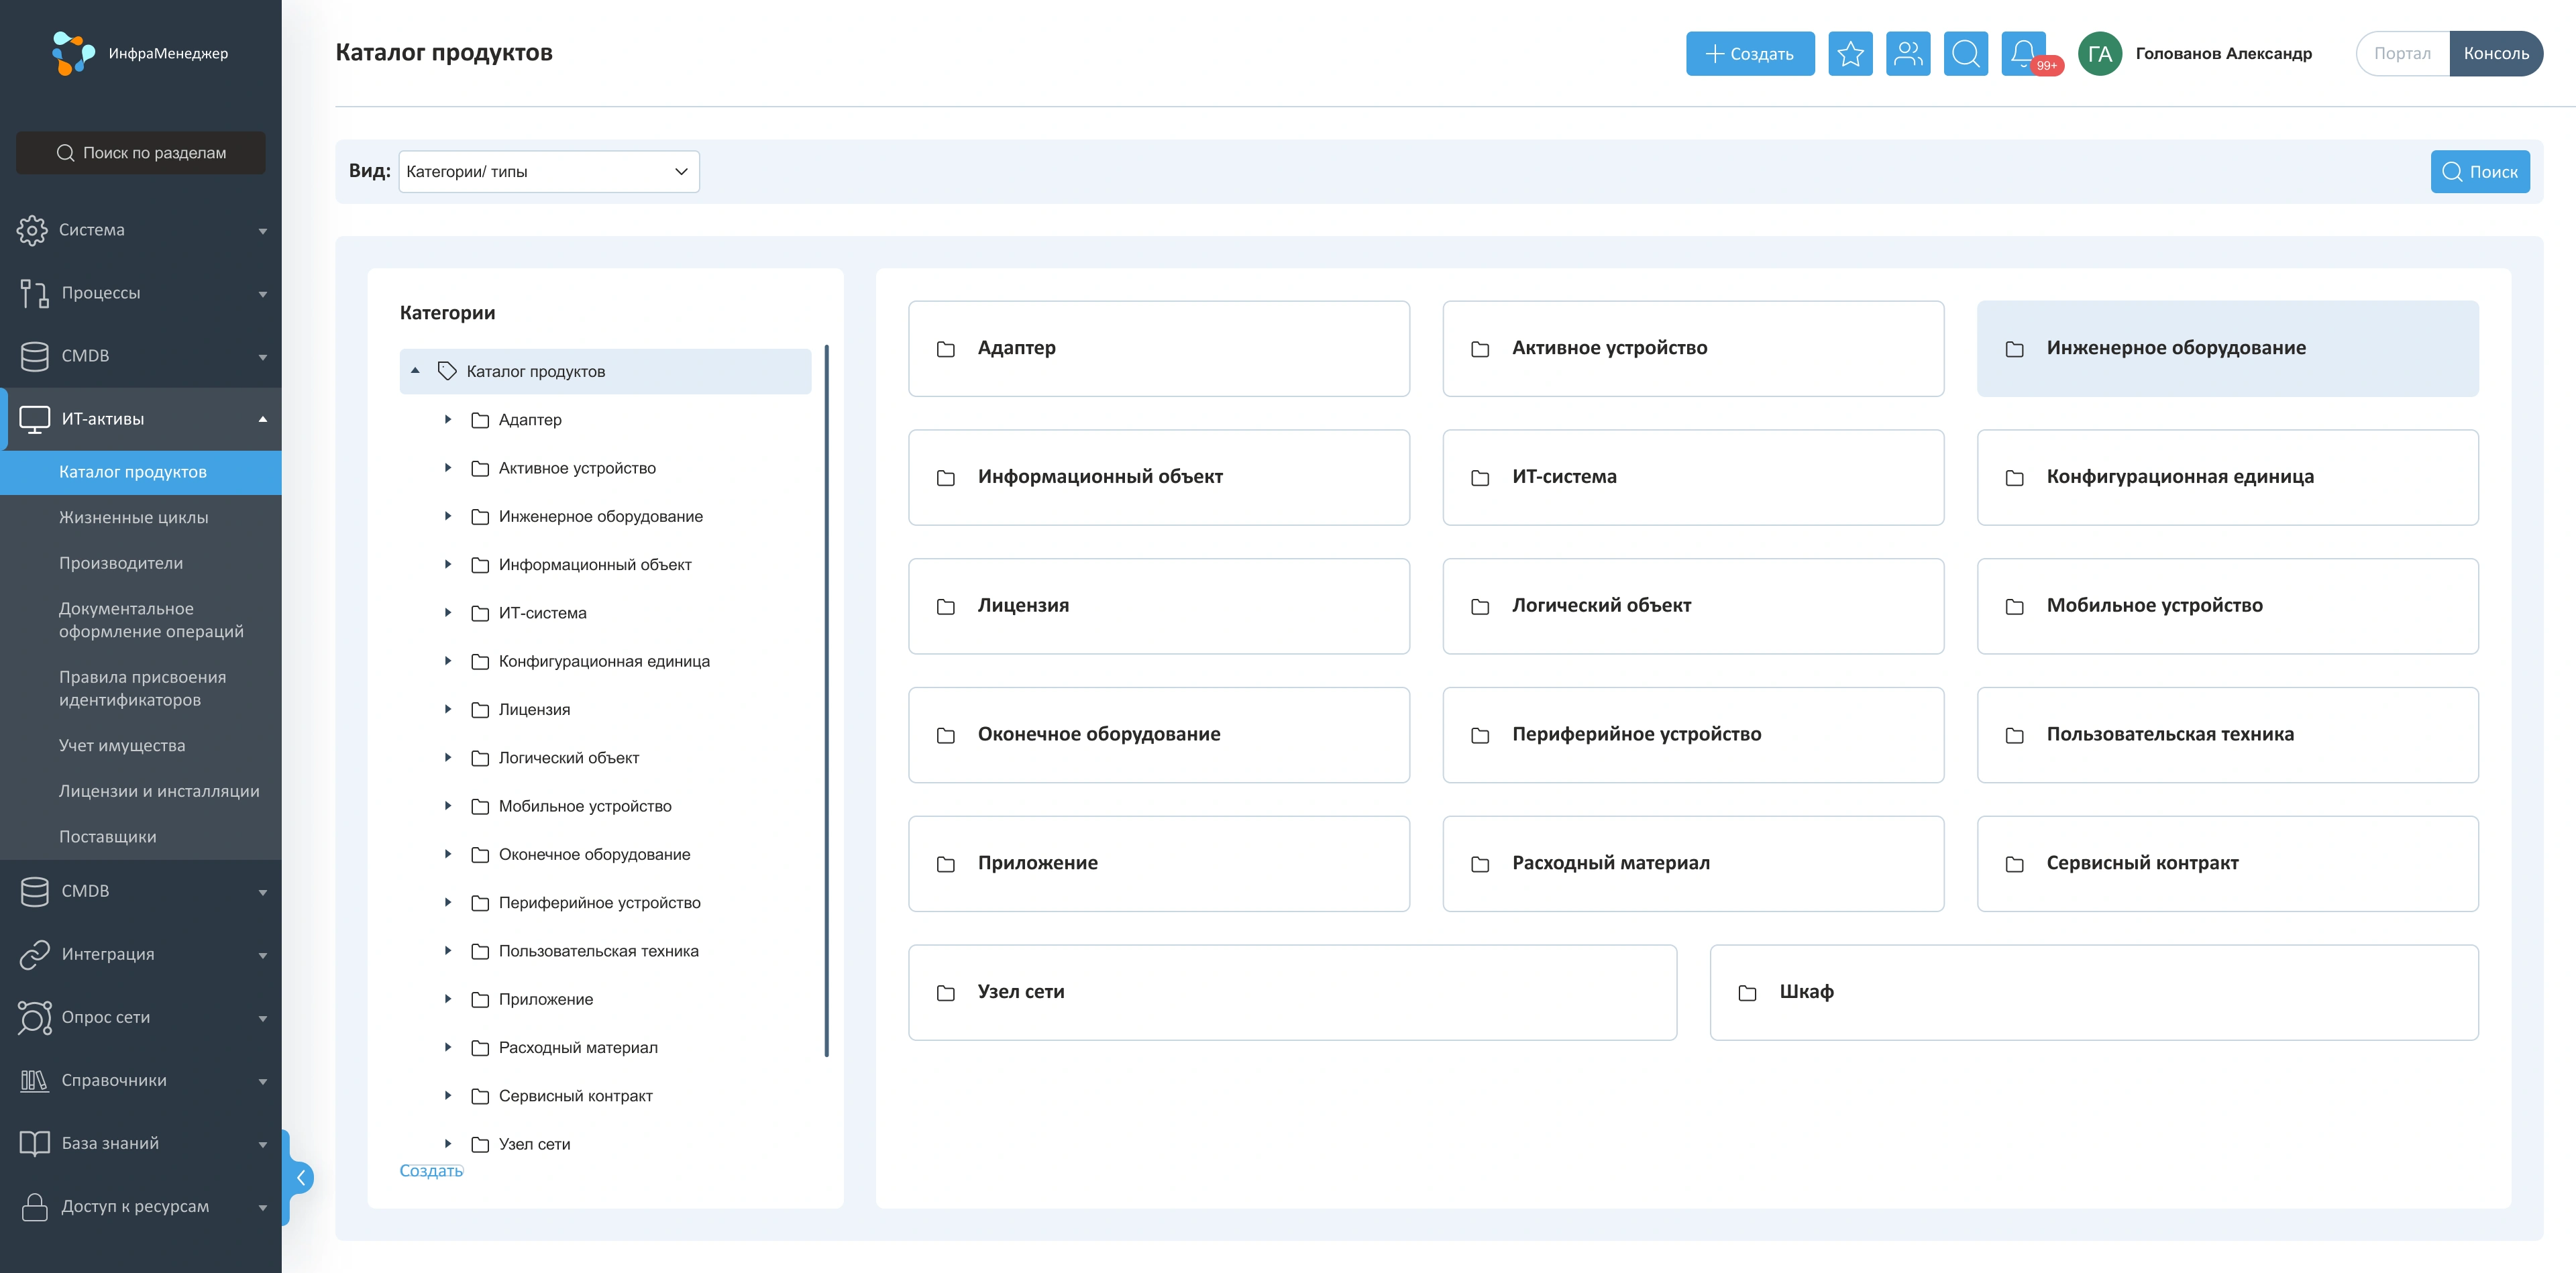
Task: Expand the Адаптер tree node arrow
Action: coord(448,420)
